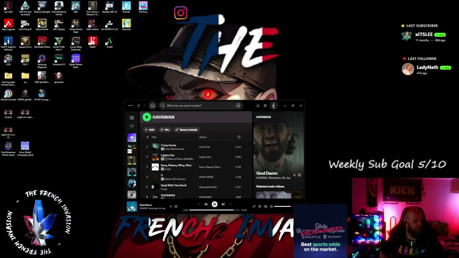Go back with Spotify's back arrow

[x=139, y=106]
